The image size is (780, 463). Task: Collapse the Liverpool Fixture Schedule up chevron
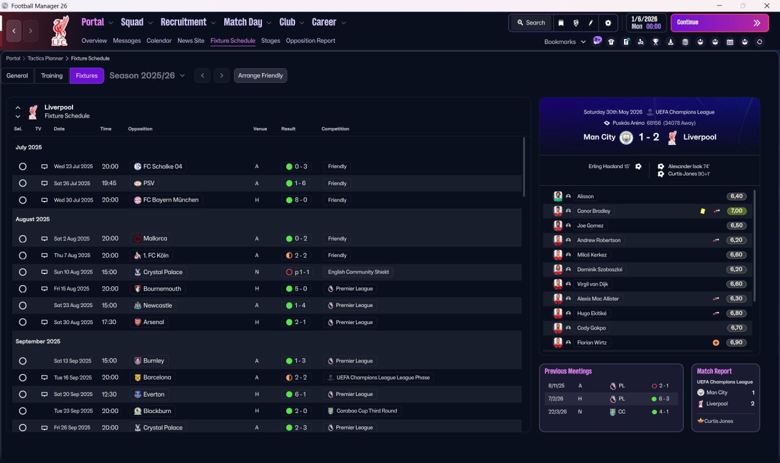[18, 107]
